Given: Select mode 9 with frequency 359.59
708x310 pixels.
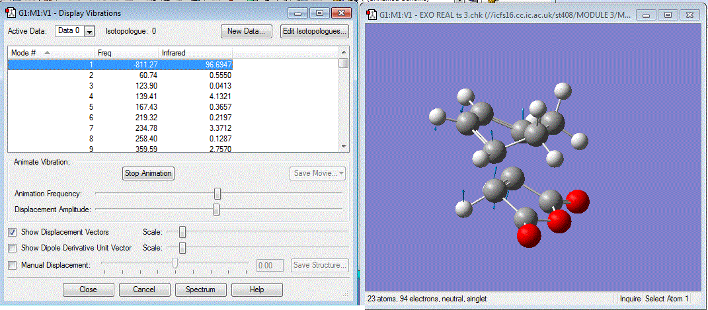Looking at the screenshot, I should 120,147.
